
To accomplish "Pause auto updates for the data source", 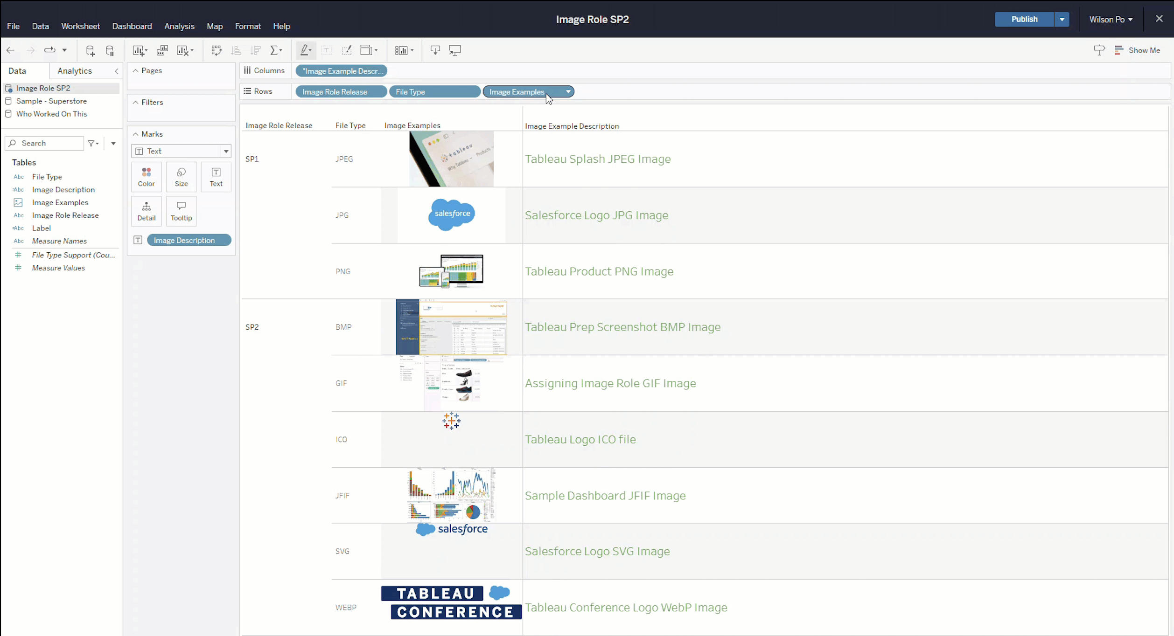I will (110, 50).
